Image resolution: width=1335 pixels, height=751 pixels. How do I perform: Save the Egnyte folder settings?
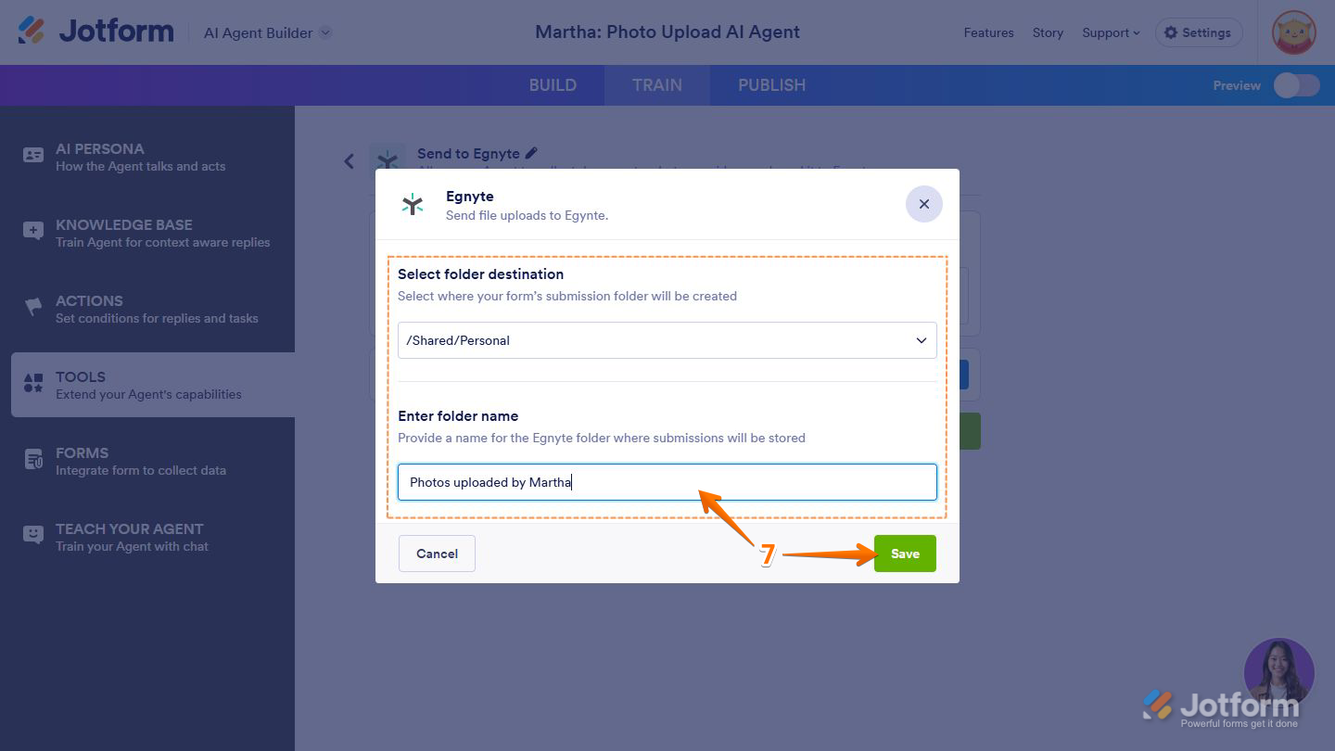click(x=905, y=554)
